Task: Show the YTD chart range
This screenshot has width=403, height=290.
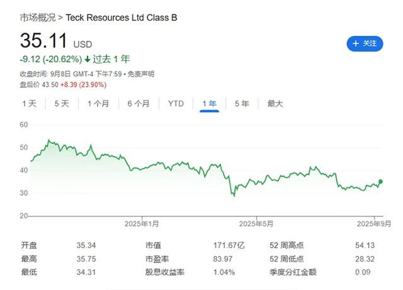Action: tap(176, 104)
